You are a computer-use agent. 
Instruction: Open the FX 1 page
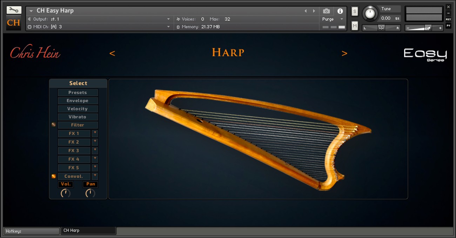pyautogui.click(x=74, y=133)
